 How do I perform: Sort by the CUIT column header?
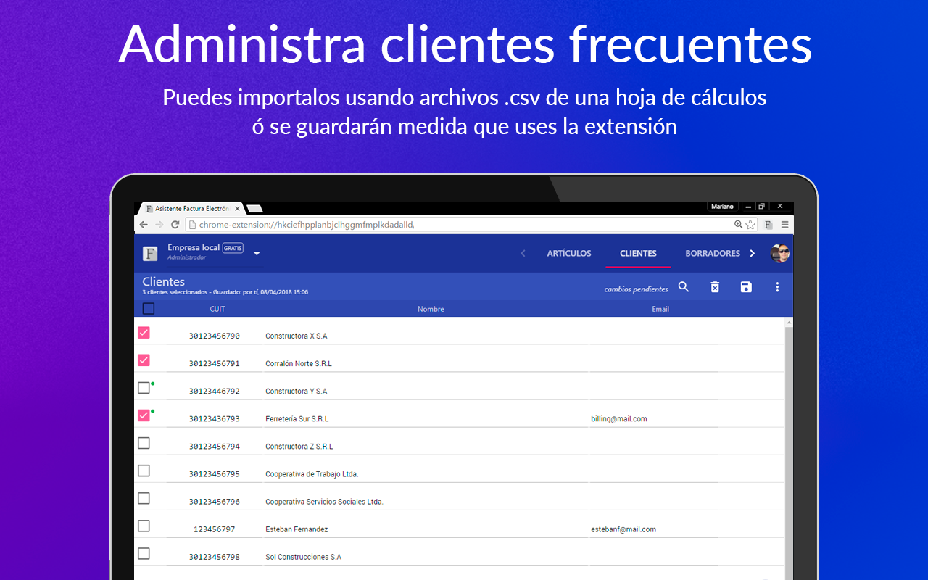(x=217, y=309)
